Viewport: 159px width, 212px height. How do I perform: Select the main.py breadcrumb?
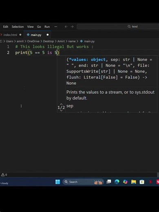(88, 41)
